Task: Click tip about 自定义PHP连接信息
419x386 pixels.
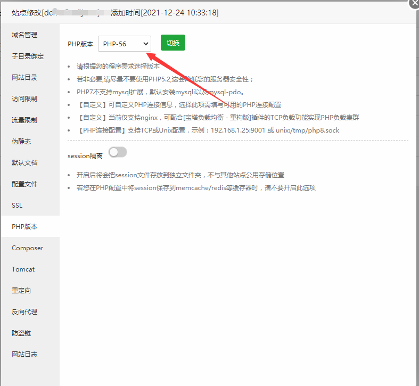Action: [x=179, y=104]
